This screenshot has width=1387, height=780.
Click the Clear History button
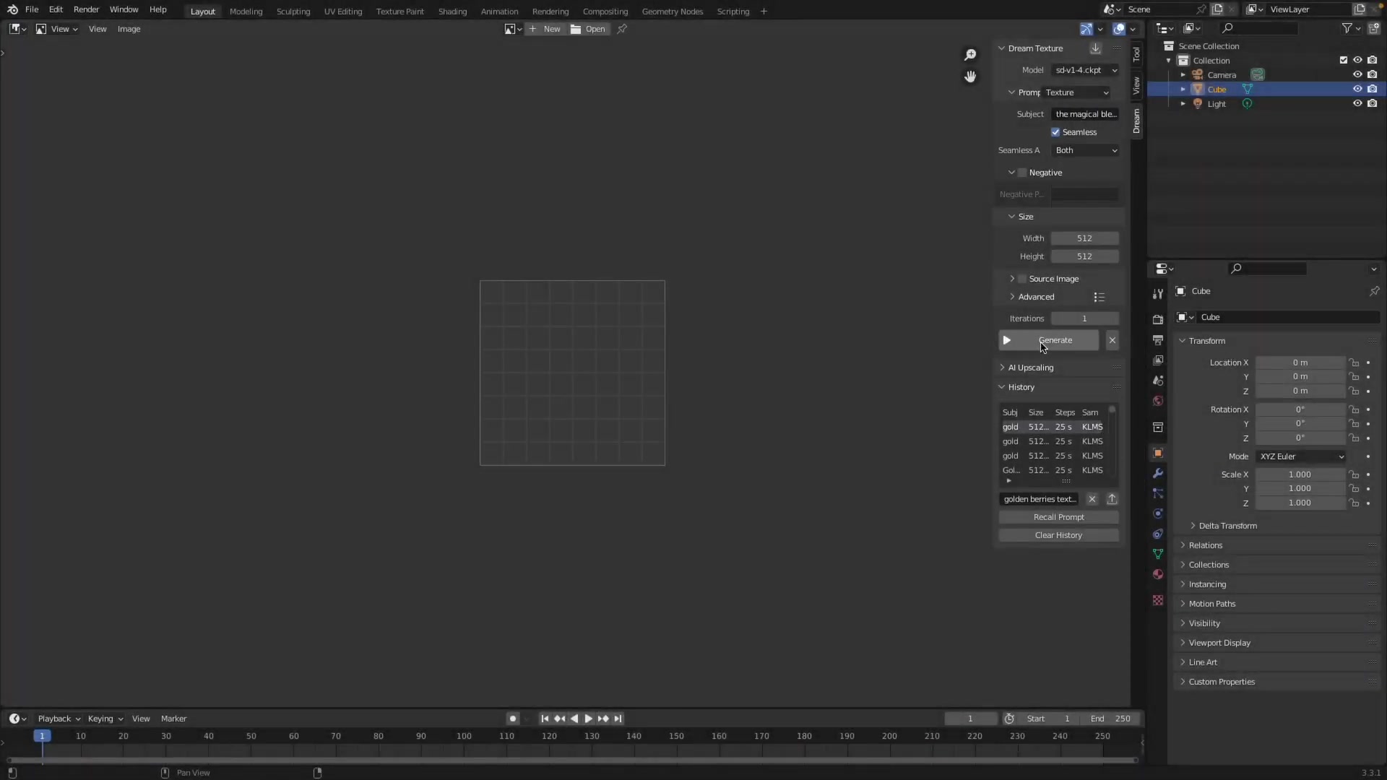pyautogui.click(x=1058, y=535)
